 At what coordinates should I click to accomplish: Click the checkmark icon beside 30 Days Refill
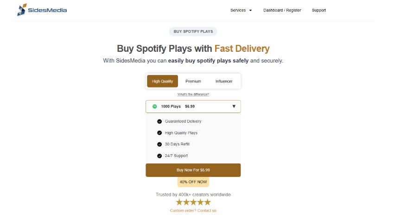click(159, 145)
